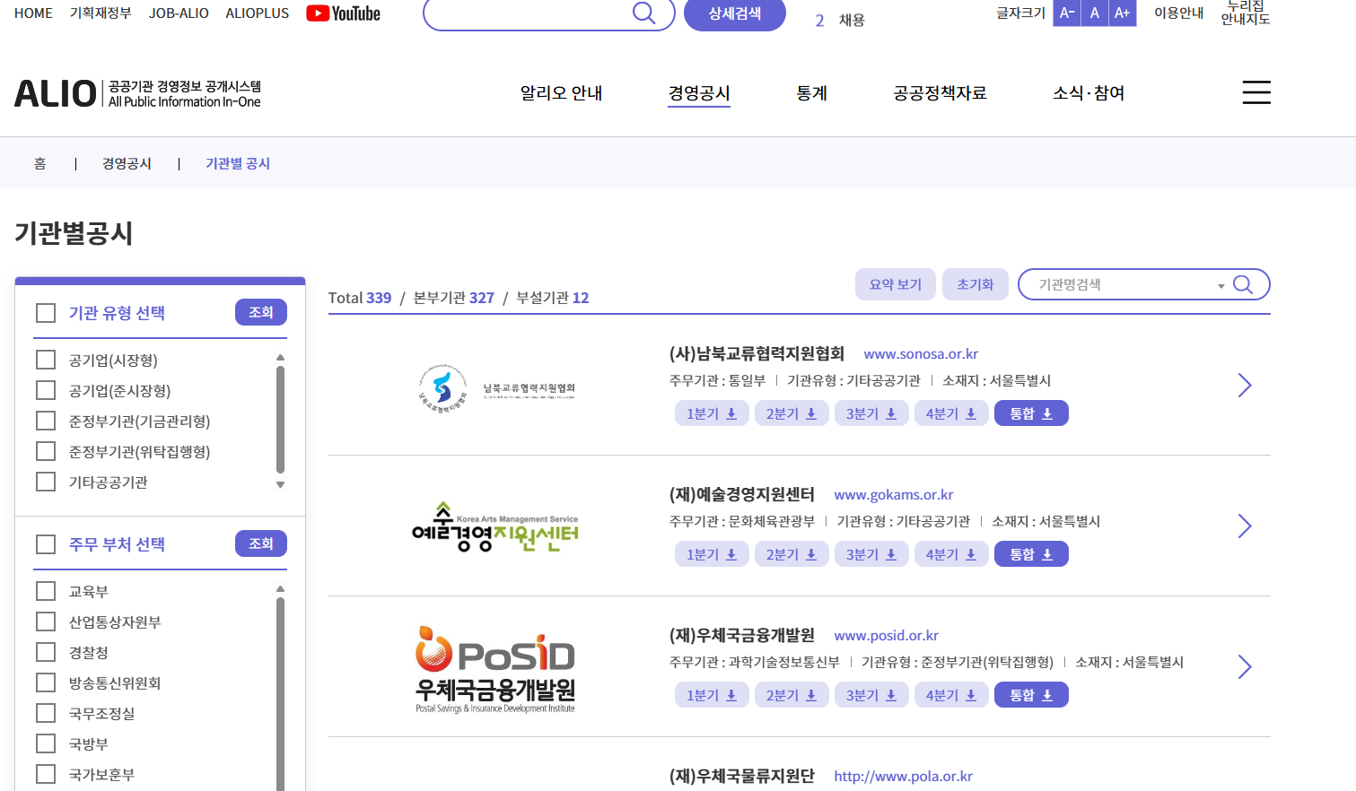Expand details for (재)우체국금융개발원
Screen dimensions: 1356x791
[x=1244, y=666]
